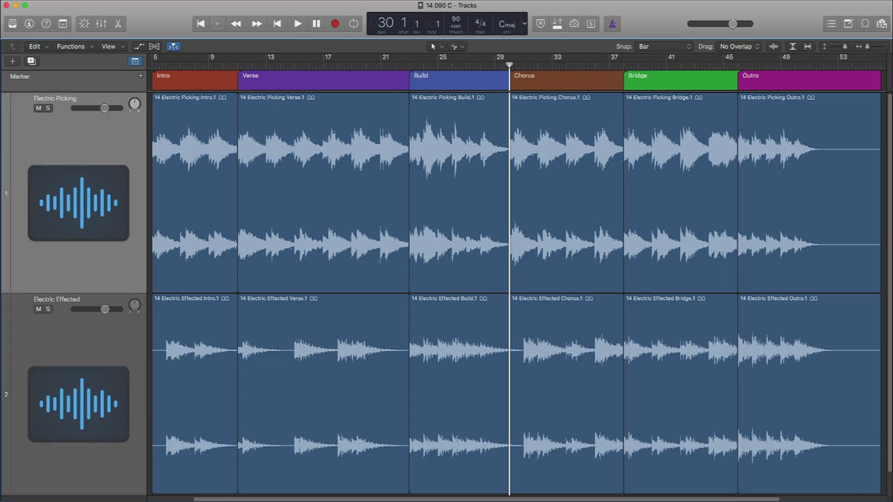Open the Drag mode No Overlap dropdown

point(740,46)
